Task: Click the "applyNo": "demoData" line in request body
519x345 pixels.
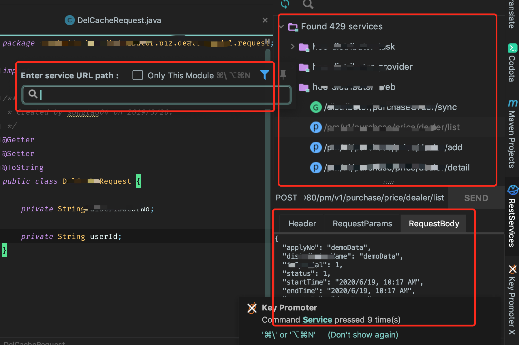Action: click(x=326, y=248)
